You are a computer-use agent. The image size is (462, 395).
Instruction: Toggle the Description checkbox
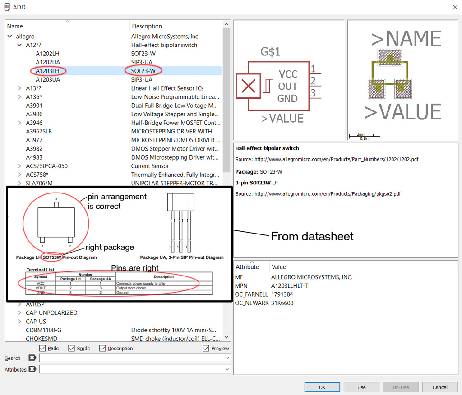click(102, 348)
